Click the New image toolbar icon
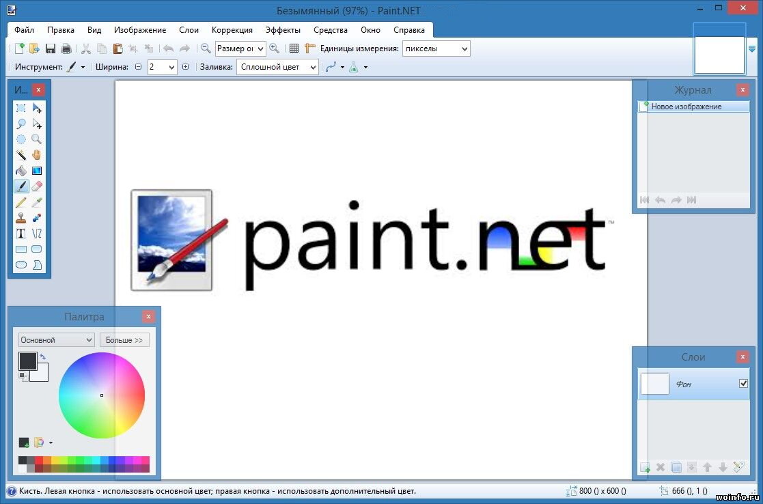The width and height of the screenshot is (763, 504). [x=19, y=48]
